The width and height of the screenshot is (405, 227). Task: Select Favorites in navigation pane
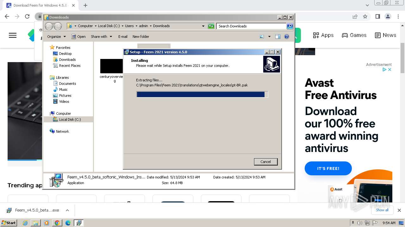click(x=63, y=48)
